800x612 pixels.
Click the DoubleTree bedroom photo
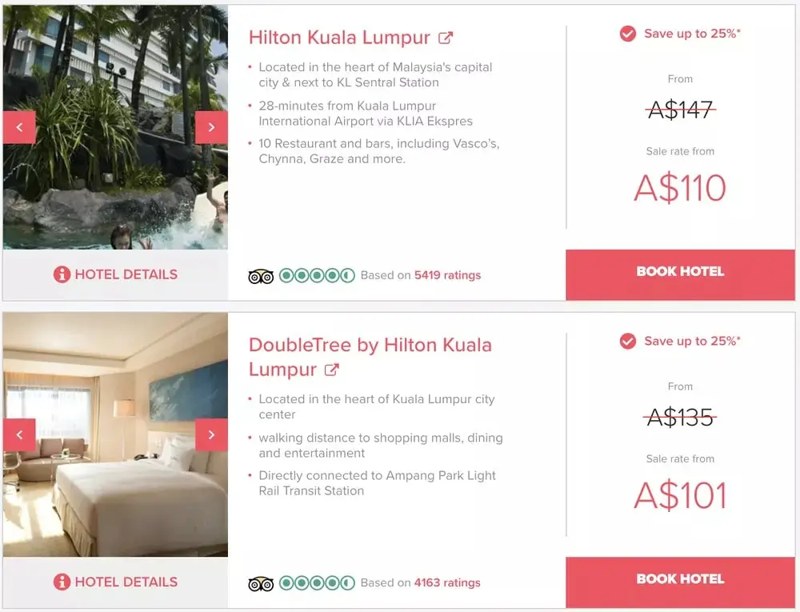(x=115, y=434)
